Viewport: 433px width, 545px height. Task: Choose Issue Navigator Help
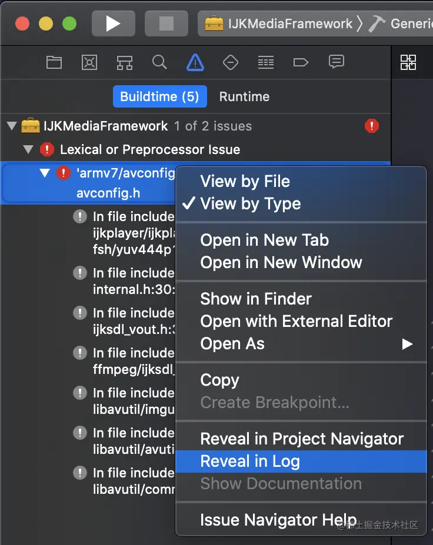point(301,520)
